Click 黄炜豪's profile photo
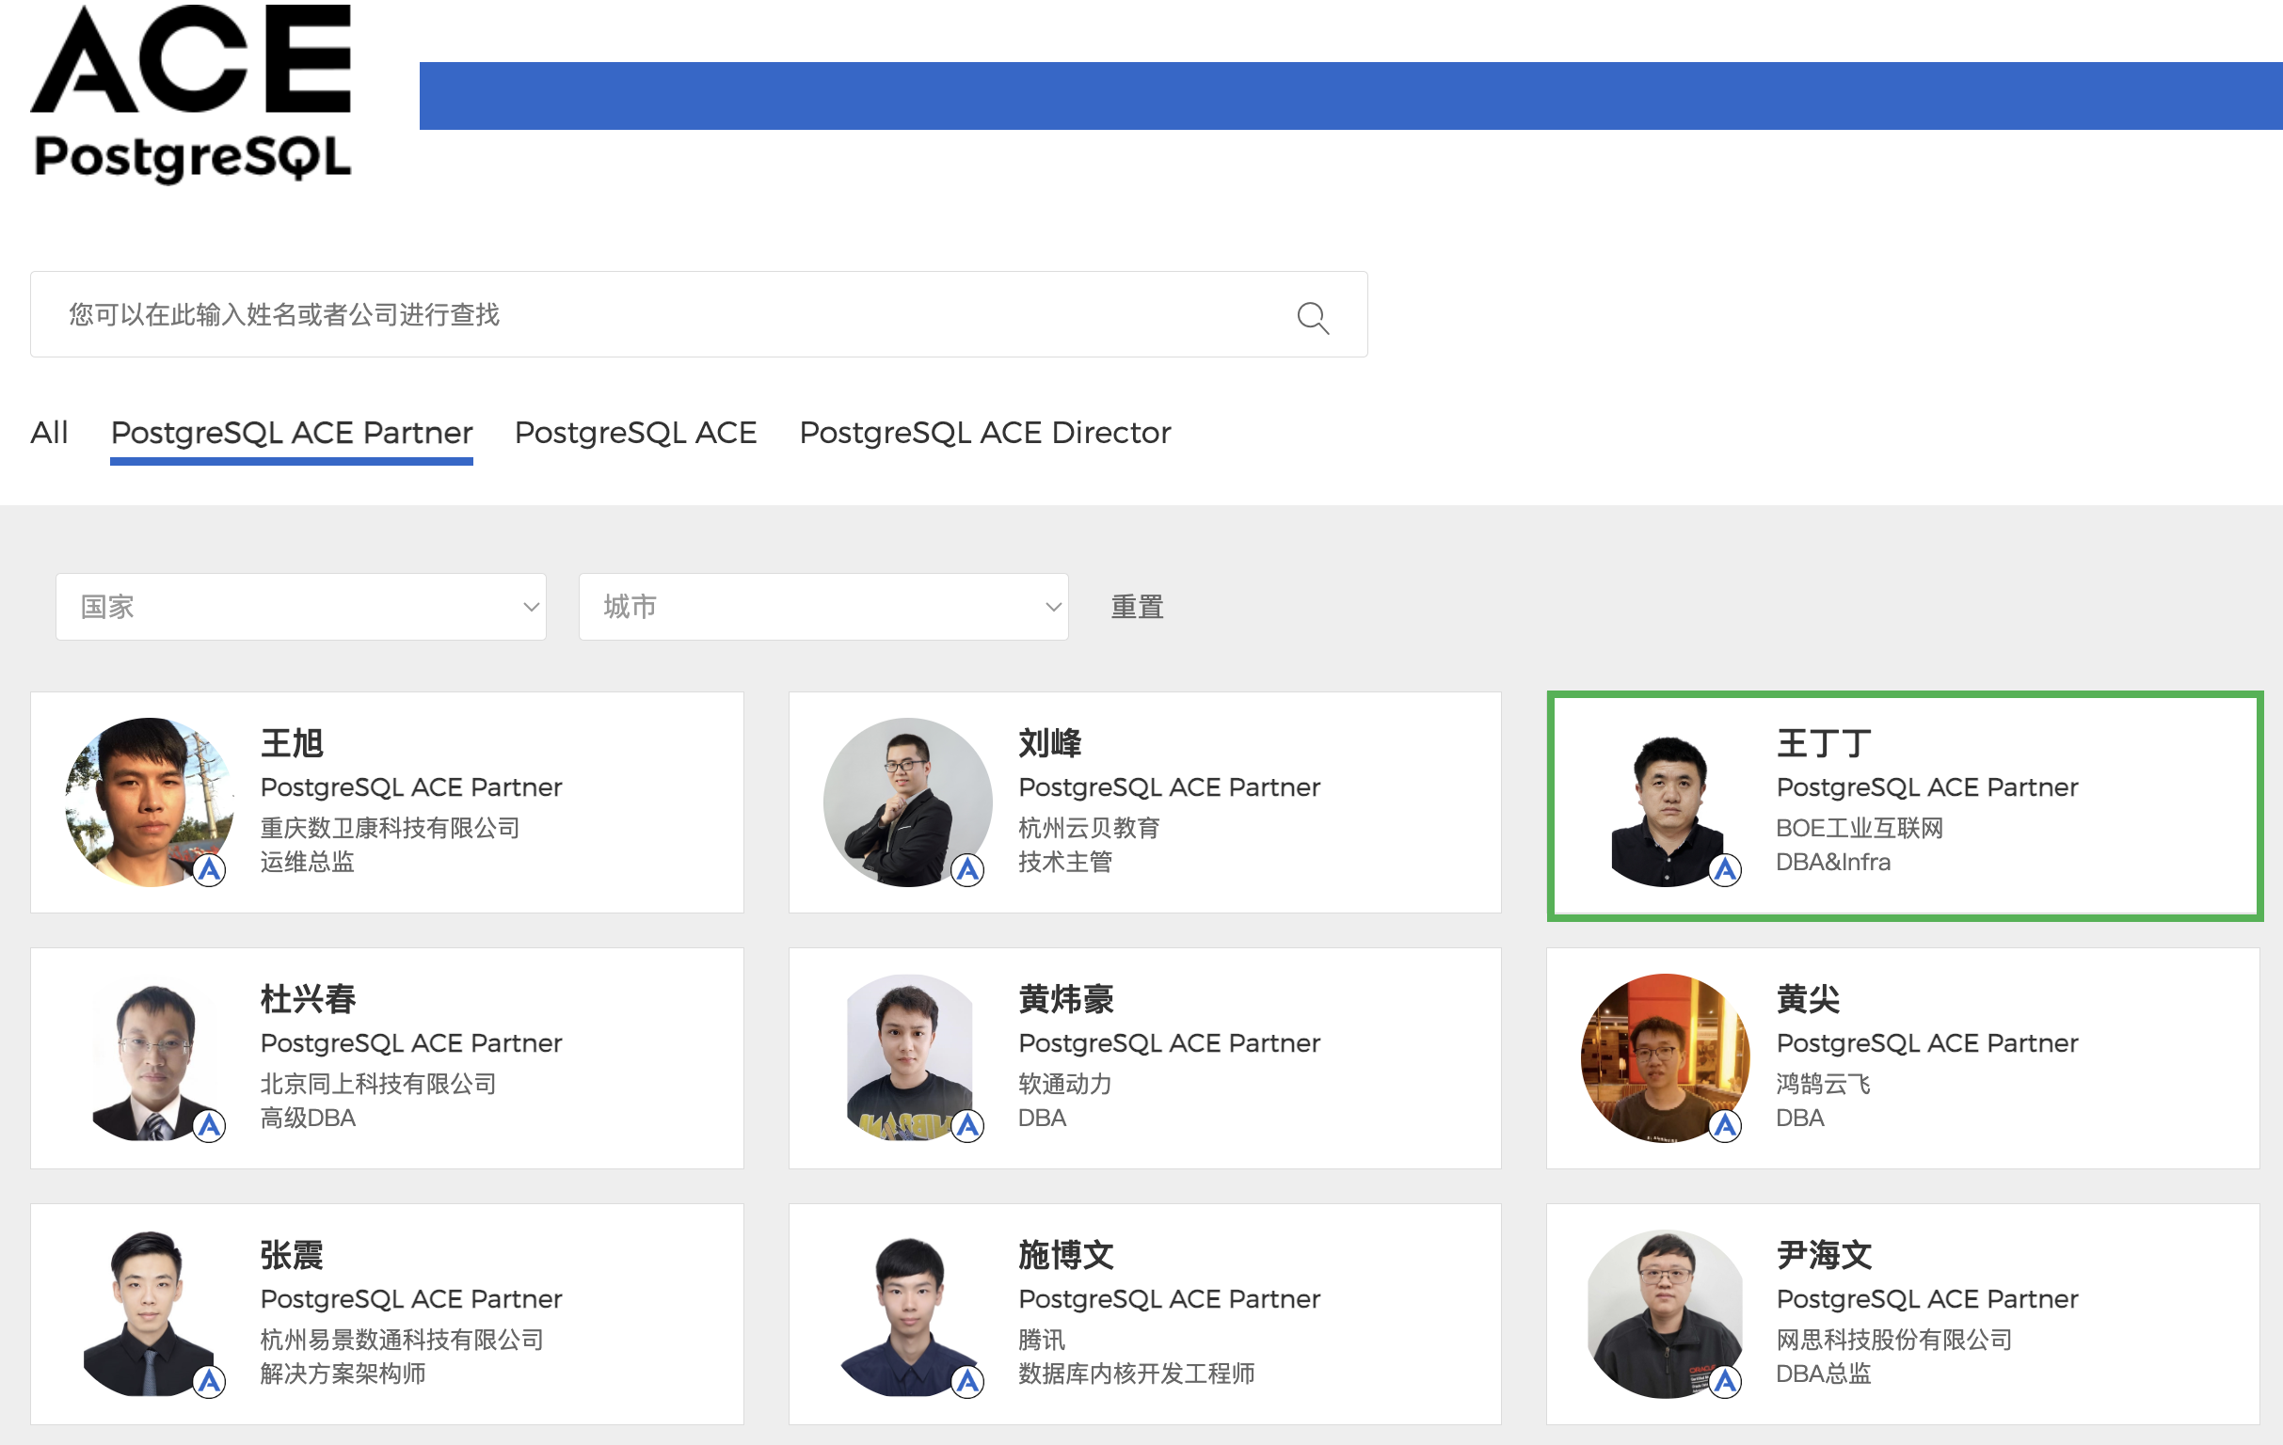Image resolution: width=2283 pixels, height=1445 pixels. [907, 1056]
